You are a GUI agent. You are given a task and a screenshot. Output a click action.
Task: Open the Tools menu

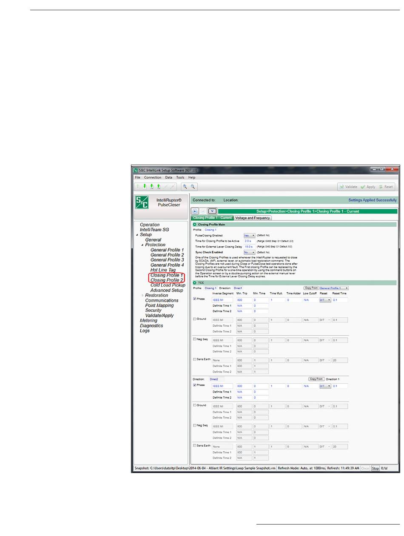tap(180, 177)
